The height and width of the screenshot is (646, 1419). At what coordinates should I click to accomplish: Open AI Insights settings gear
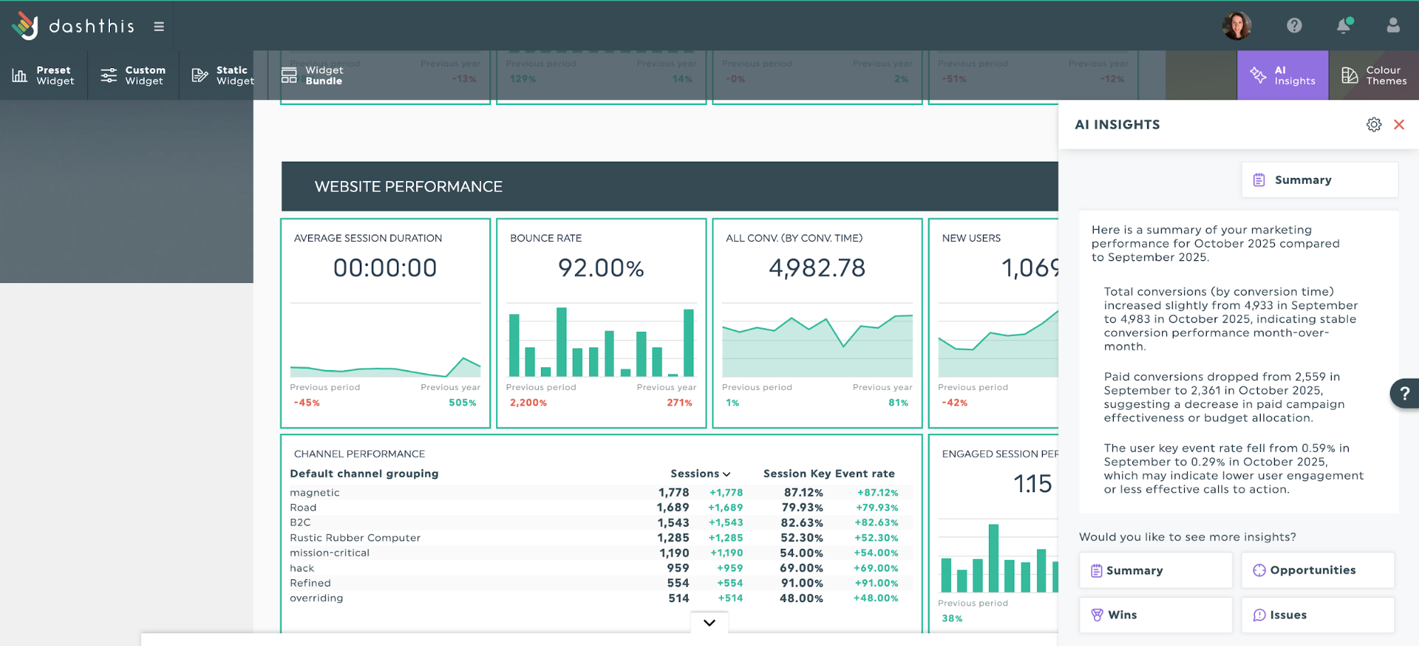[x=1374, y=124]
